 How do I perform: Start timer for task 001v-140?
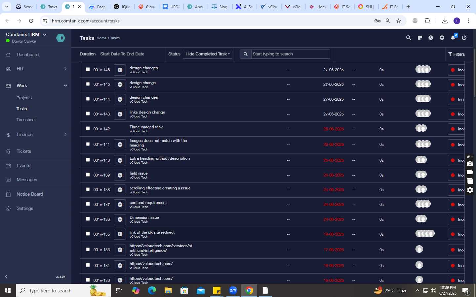120,160
